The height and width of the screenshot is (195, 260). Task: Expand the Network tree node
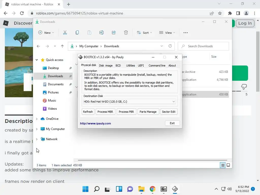(x=37, y=139)
